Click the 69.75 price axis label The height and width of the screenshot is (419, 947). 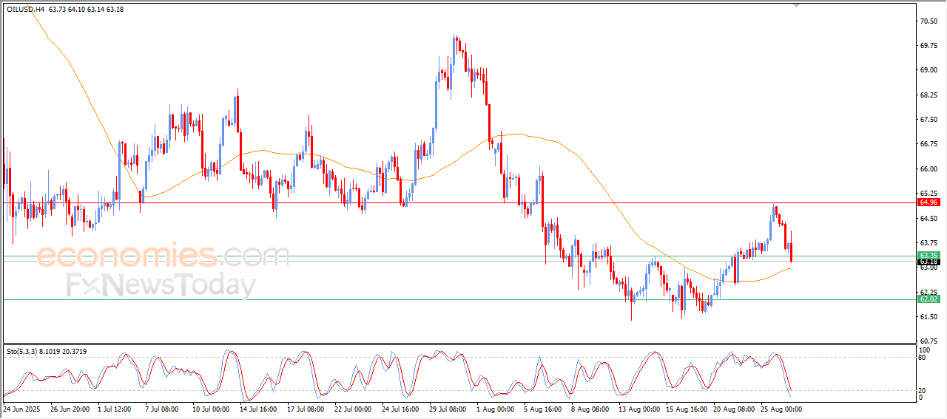pos(929,45)
